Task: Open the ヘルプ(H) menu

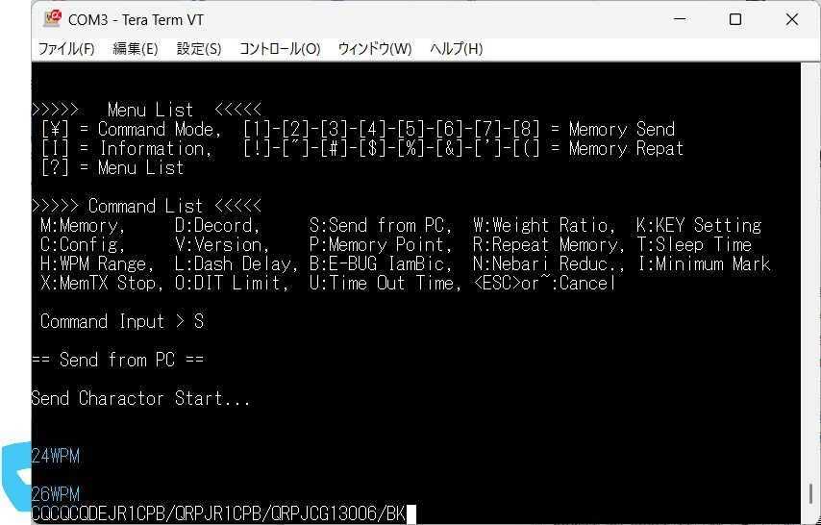Action: [456, 49]
